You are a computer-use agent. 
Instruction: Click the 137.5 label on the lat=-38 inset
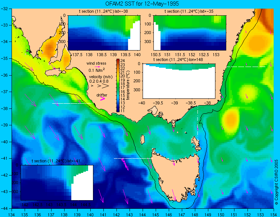point(78,55)
